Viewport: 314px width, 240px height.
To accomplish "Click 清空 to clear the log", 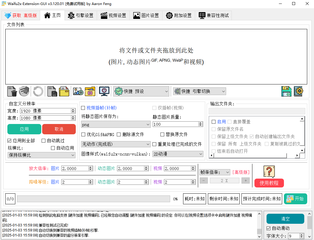I will point(285,219).
